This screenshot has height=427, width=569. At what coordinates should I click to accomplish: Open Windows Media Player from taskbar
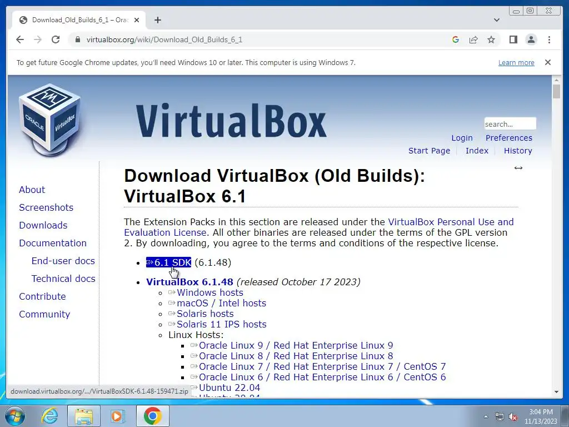click(118, 416)
